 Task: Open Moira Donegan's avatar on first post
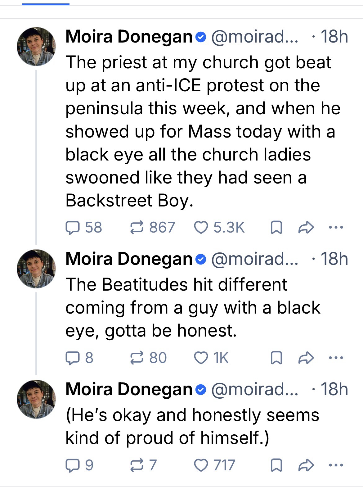36,47
